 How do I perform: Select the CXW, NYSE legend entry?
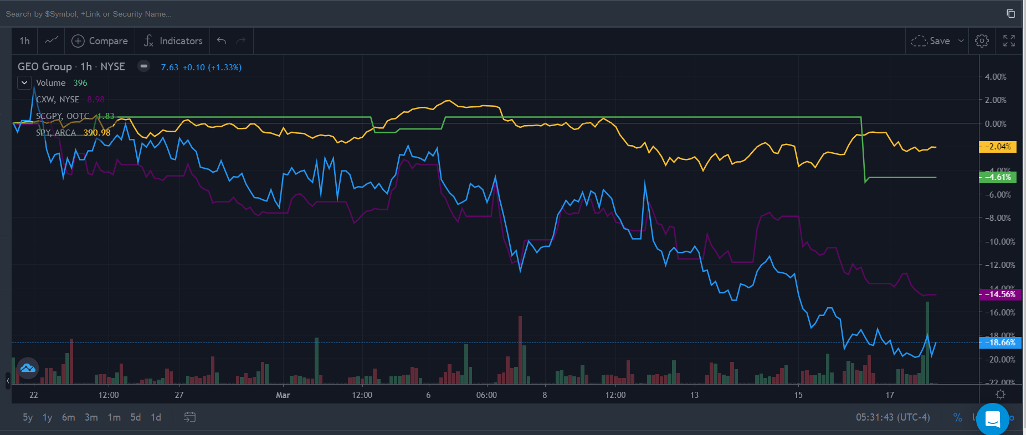click(58, 100)
